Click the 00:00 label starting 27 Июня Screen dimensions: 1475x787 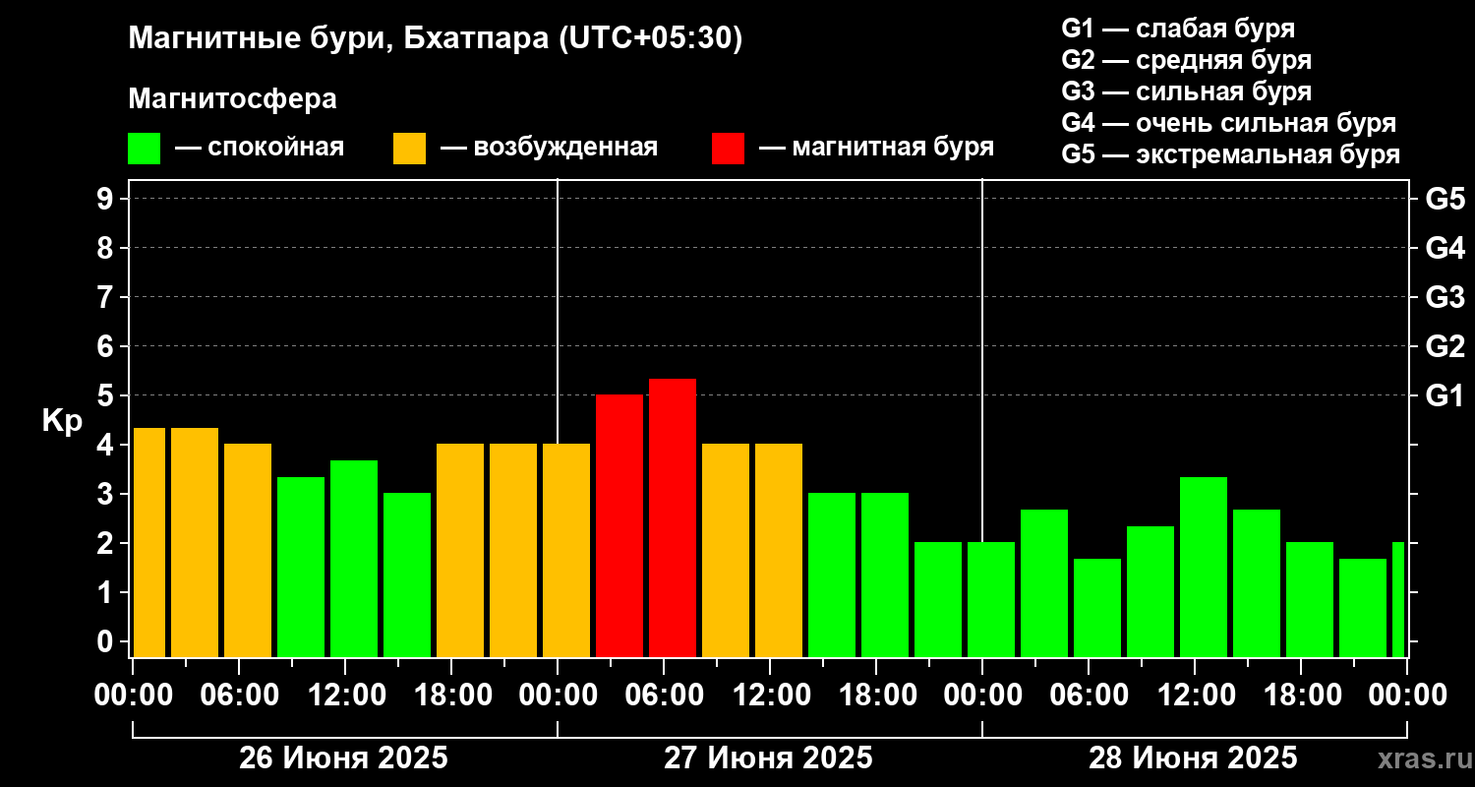[558, 696]
